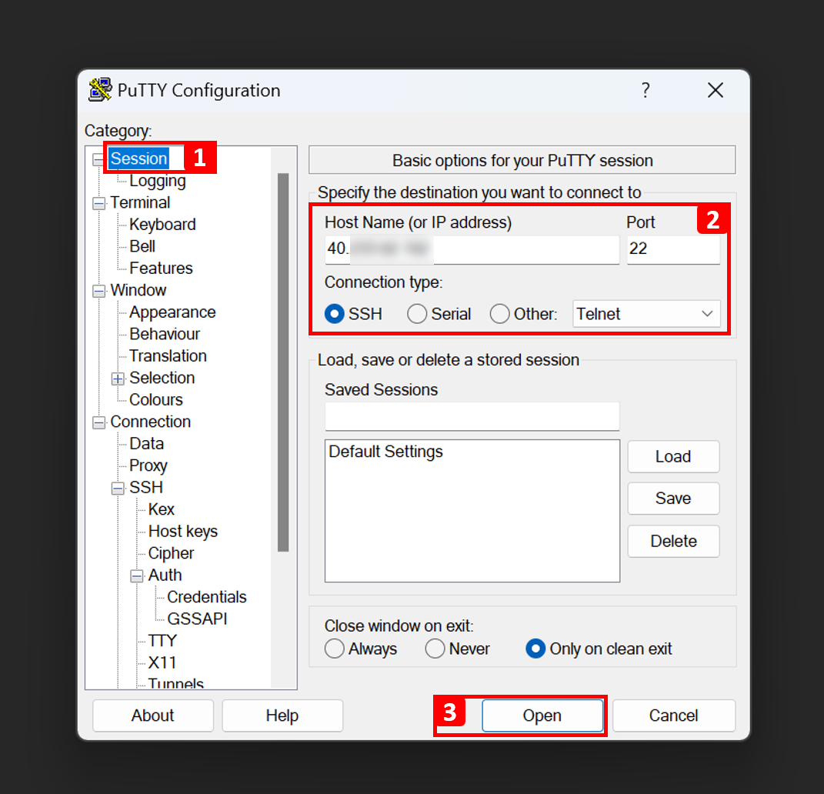Click the Open button to connect
Screen dimensions: 824x794
pyautogui.click(x=542, y=716)
